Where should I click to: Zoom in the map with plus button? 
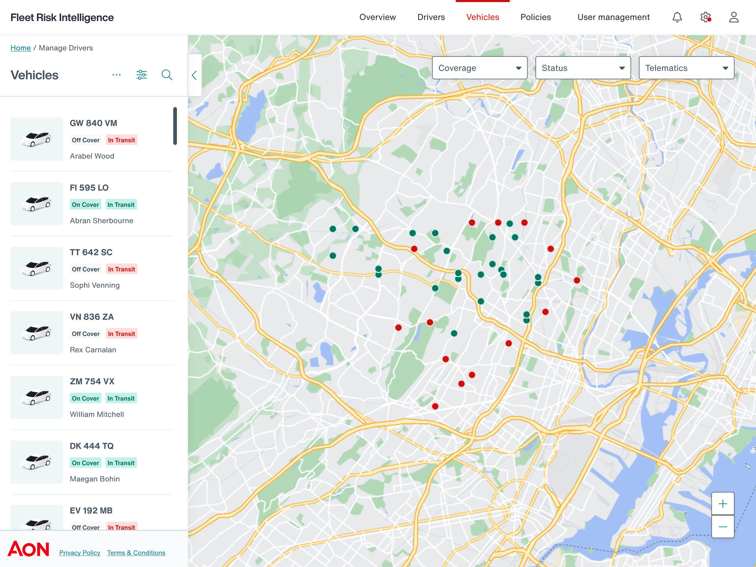click(722, 504)
